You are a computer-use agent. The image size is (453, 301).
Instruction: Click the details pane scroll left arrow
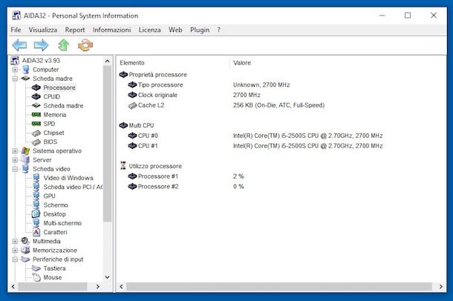[x=121, y=287]
